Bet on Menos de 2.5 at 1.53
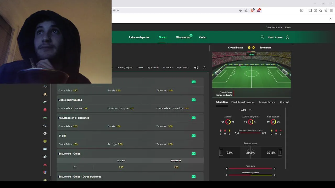This screenshot has height=188, width=335. coord(176,167)
